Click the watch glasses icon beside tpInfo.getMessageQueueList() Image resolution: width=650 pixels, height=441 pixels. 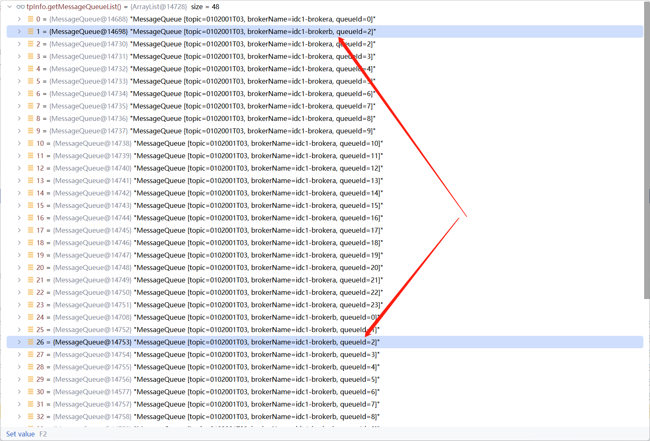[20, 7]
